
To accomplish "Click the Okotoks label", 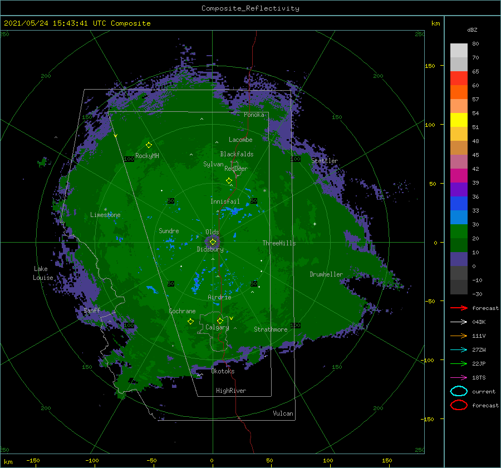I will click(x=223, y=371).
